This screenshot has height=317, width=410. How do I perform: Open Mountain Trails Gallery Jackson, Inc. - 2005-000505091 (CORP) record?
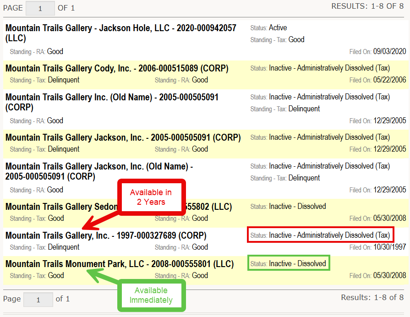123,137
